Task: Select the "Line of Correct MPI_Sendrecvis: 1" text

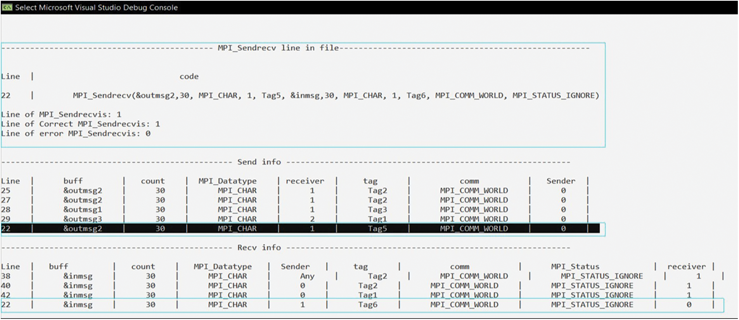Action: [x=80, y=124]
